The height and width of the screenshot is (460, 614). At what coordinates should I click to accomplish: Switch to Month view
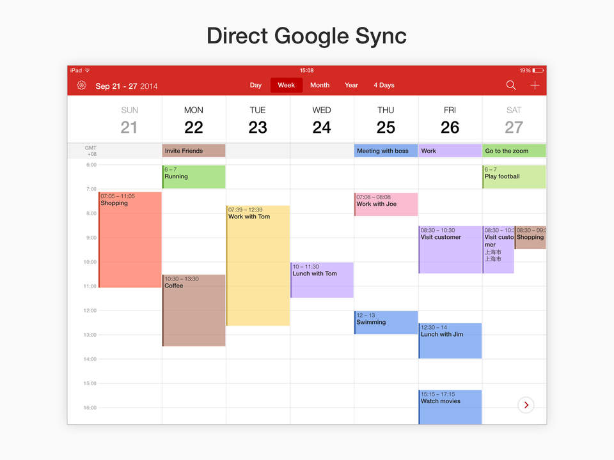tap(320, 85)
